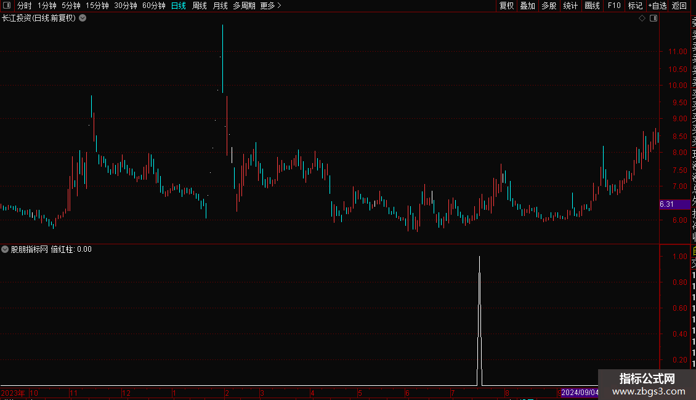Expand the 更多 periods menu
The width and height of the screenshot is (696, 400).
(271, 6)
